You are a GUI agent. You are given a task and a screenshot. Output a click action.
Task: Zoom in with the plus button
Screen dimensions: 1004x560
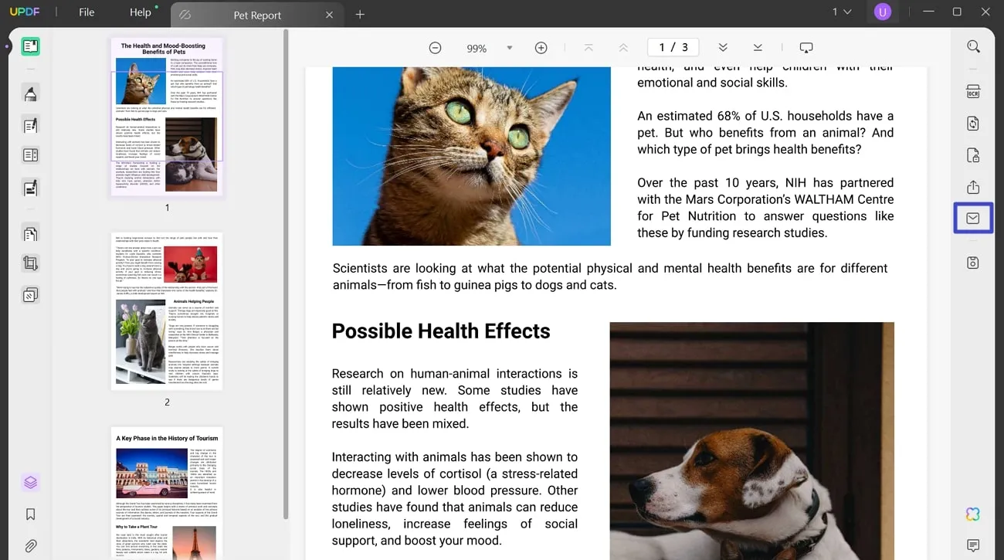point(541,48)
